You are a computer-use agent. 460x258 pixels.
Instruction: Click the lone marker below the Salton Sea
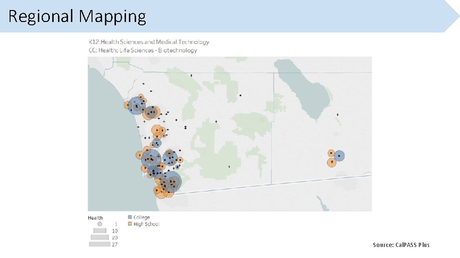(x=338, y=115)
